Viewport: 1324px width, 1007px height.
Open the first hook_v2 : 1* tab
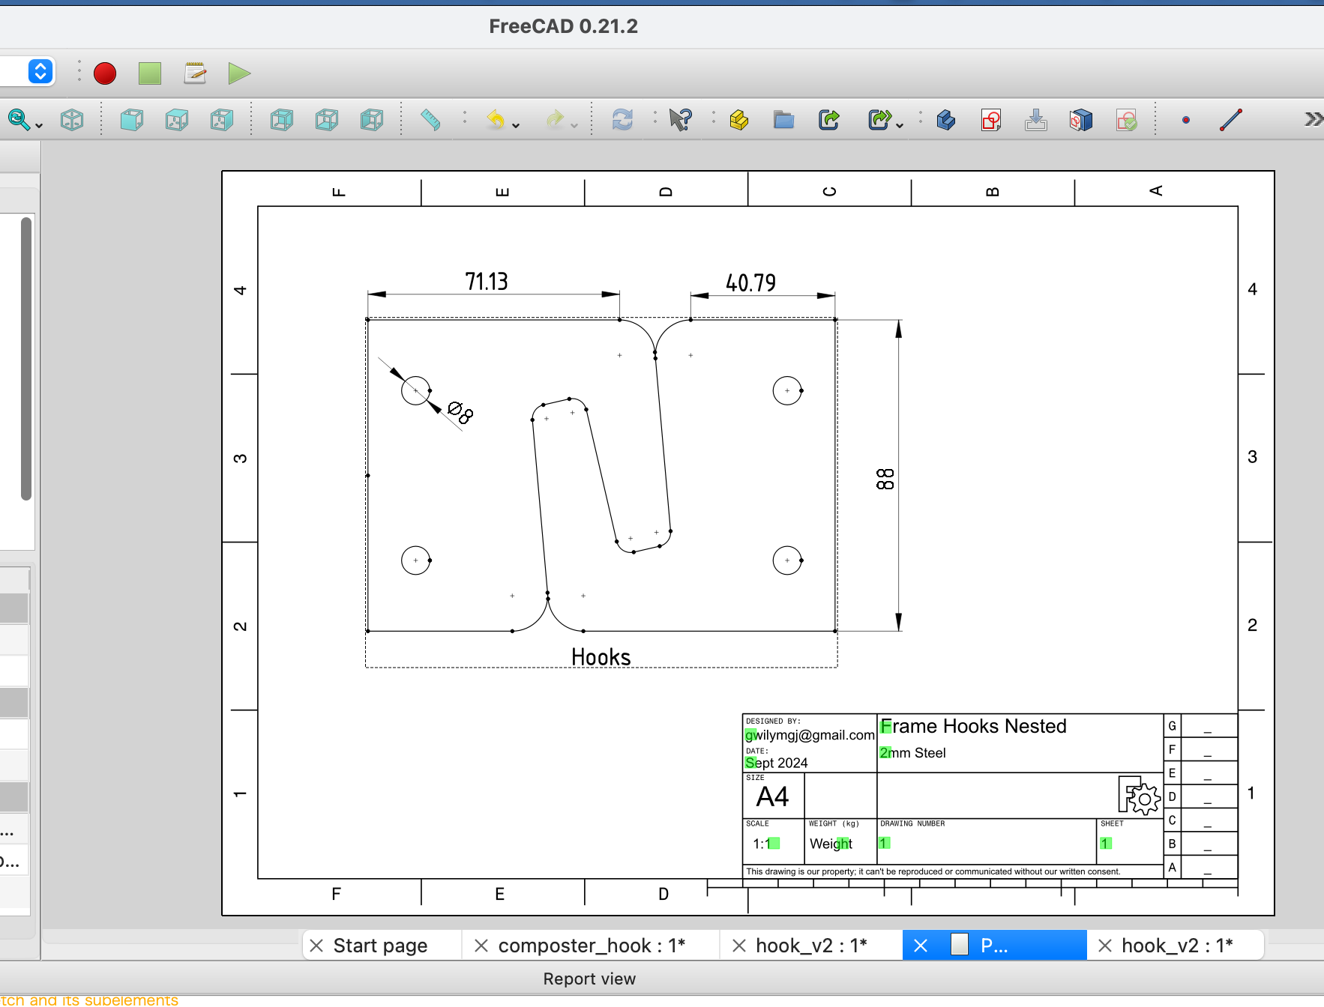pyautogui.click(x=811, y=946)
